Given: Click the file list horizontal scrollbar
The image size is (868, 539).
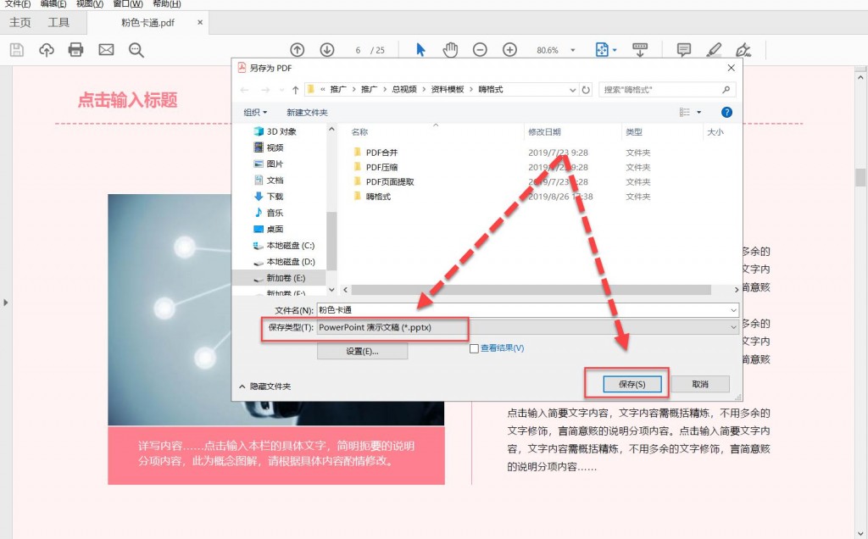Looking at the screenshot, I should [531, 290].
